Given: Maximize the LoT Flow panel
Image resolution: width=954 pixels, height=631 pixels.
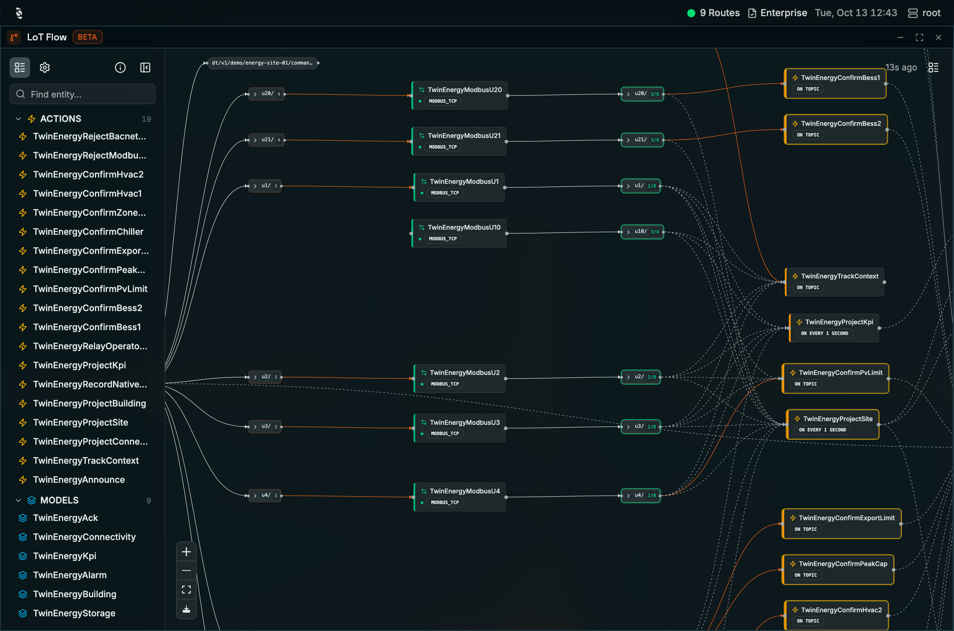Looking at the screenshot, I should pos(920,37).
